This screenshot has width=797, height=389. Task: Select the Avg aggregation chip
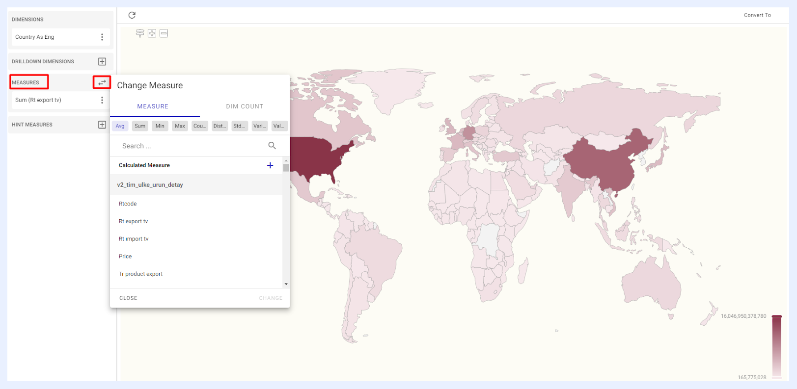[x=120, y=126]
